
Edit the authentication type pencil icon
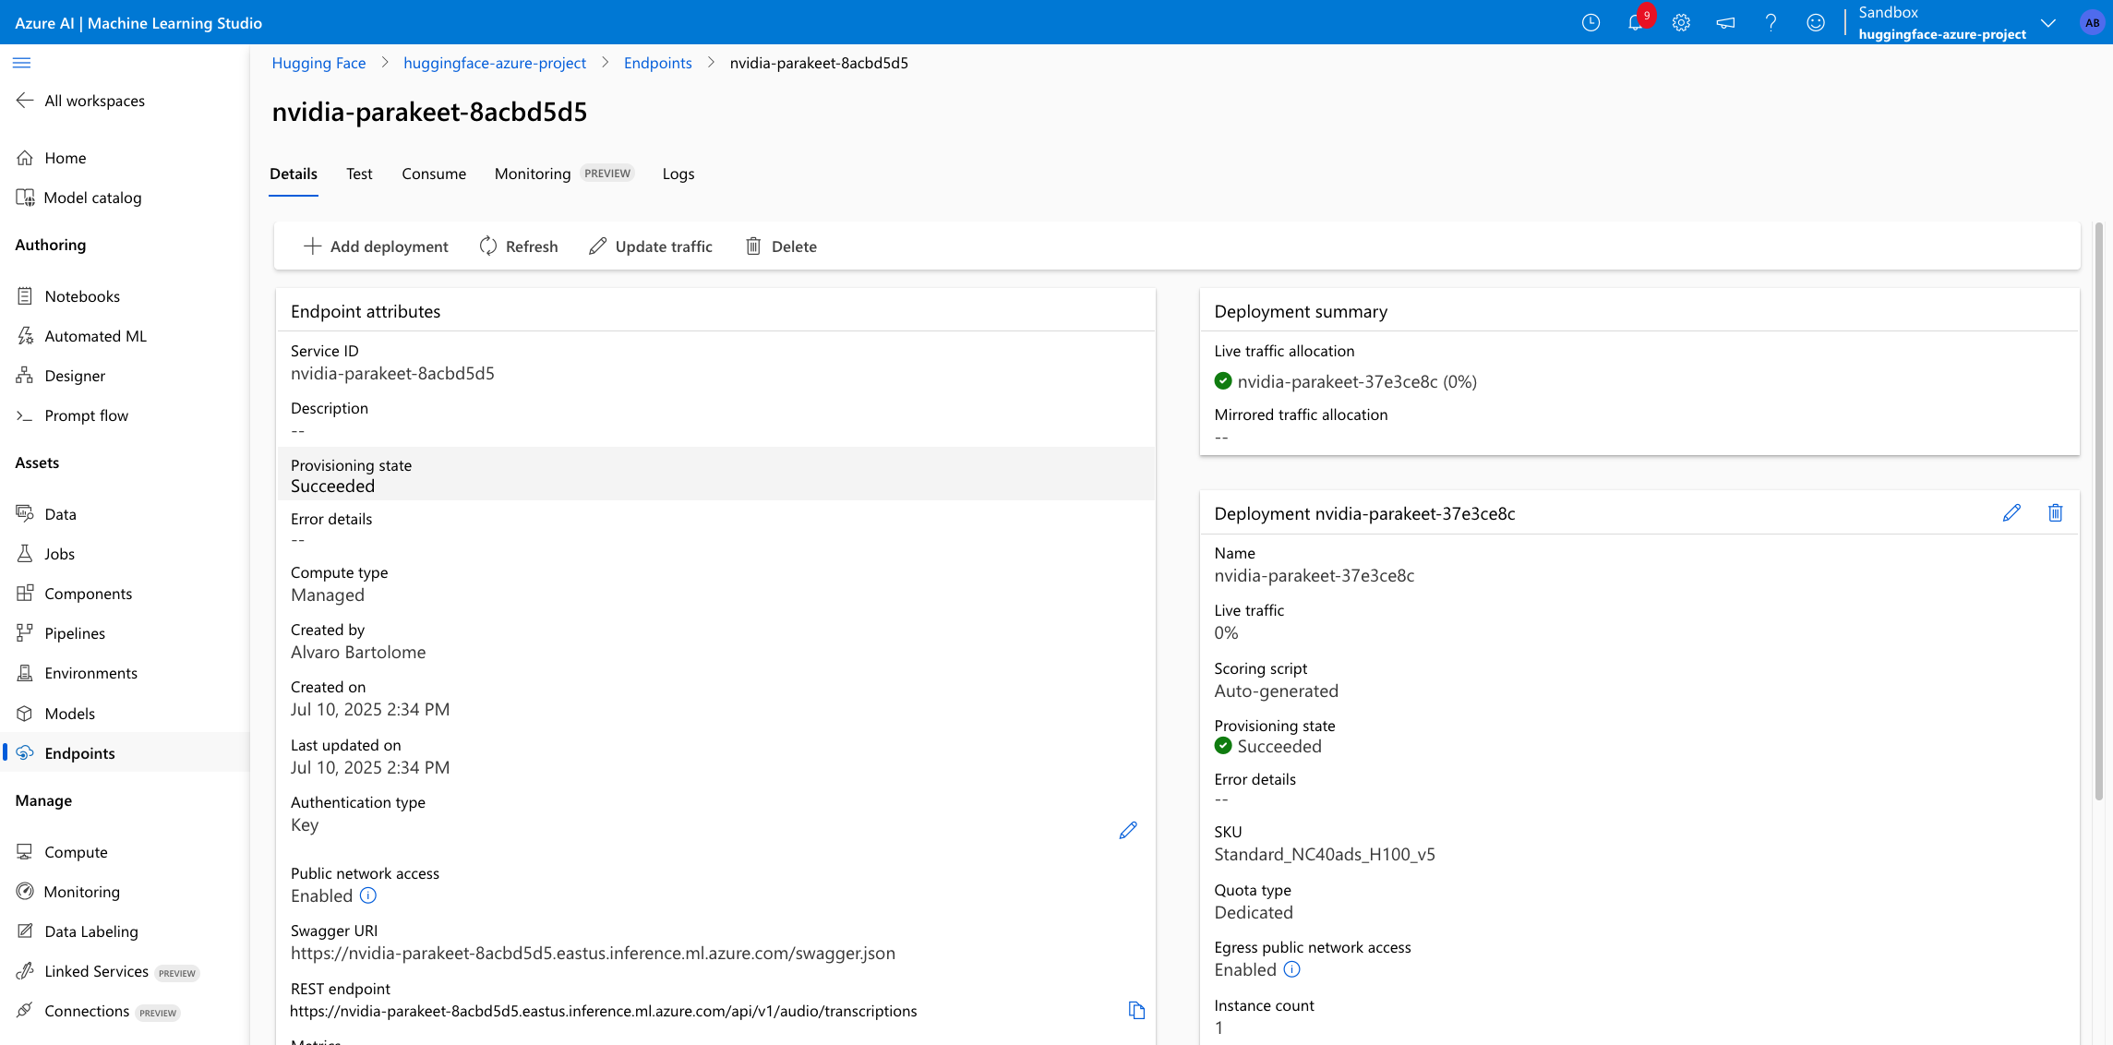click(1127, 830)
